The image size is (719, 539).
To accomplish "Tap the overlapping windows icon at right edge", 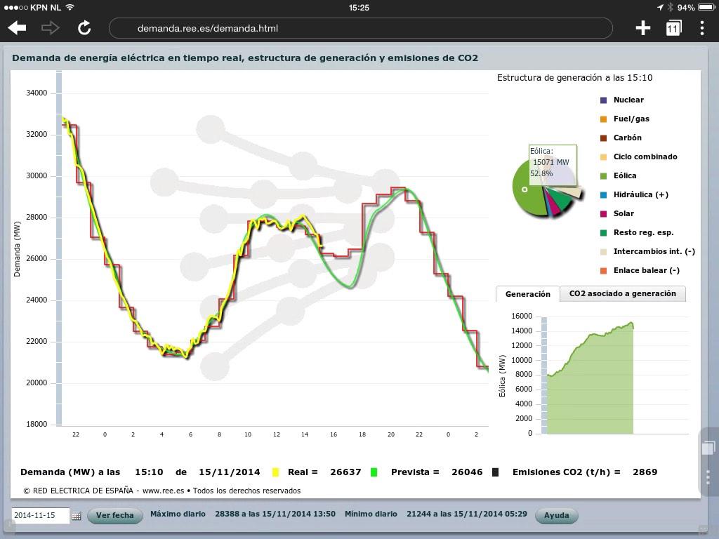I will [x=708, y=447].
